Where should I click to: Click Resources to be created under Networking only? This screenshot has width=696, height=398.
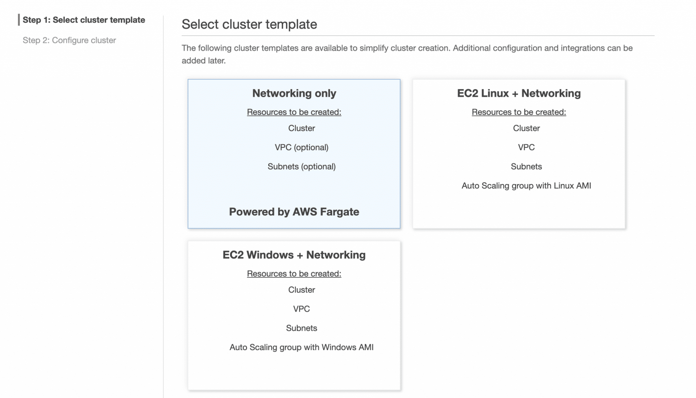(294, 112)
